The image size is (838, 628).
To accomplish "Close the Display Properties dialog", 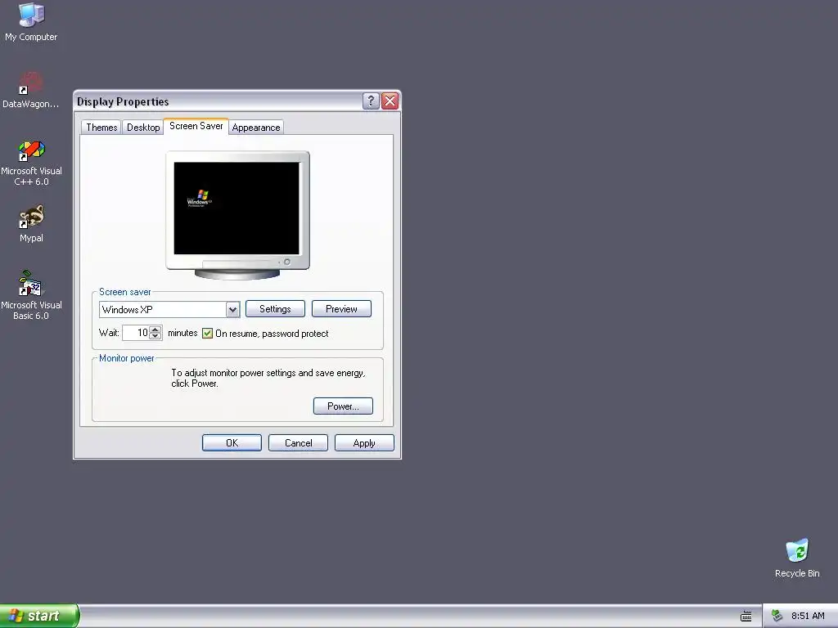I will (390, 101).
